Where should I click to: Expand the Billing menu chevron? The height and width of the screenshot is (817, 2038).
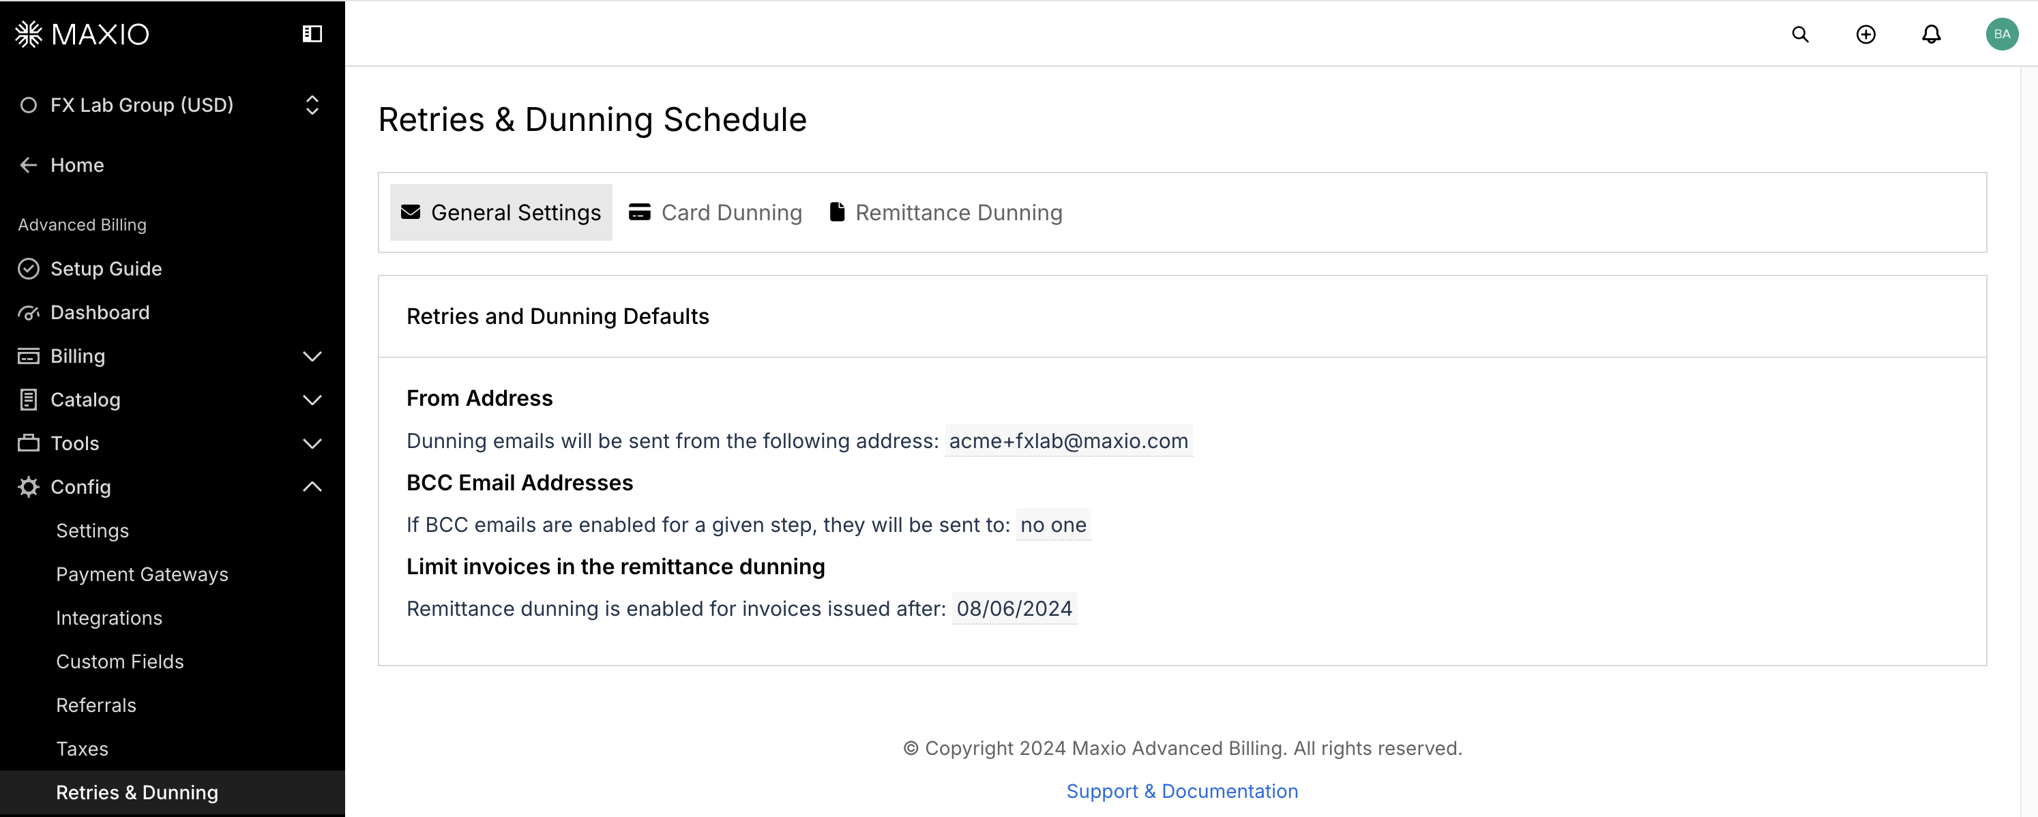pyautogui.click(x=312, y=356)
